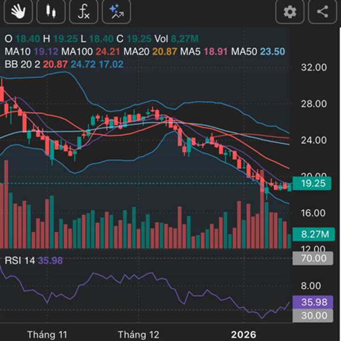341x341 pixels.
Task: Click the current price tag 19.25
Action: click(312, 184)
